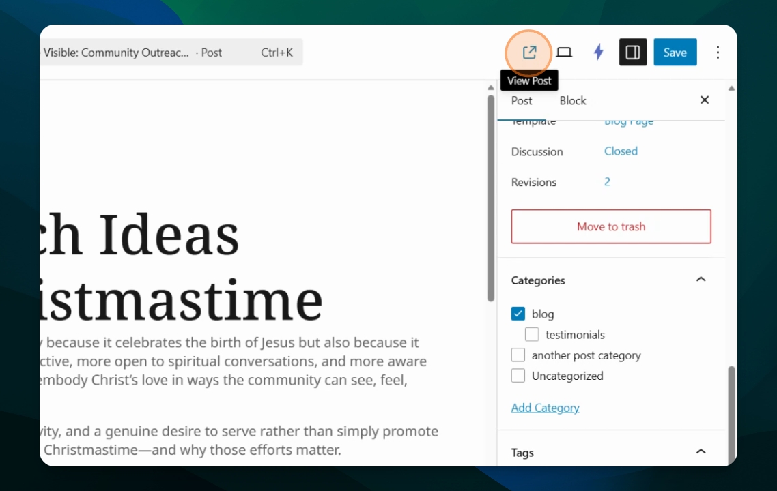Uncheck the blog category checkbox
777x491 pixels.
coord(518,314)
